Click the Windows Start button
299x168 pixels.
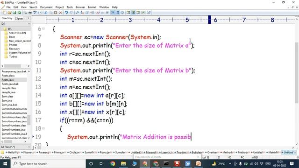pos(5,164)
